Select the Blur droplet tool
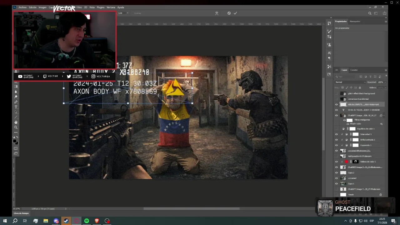 click(x=16, y=92)
